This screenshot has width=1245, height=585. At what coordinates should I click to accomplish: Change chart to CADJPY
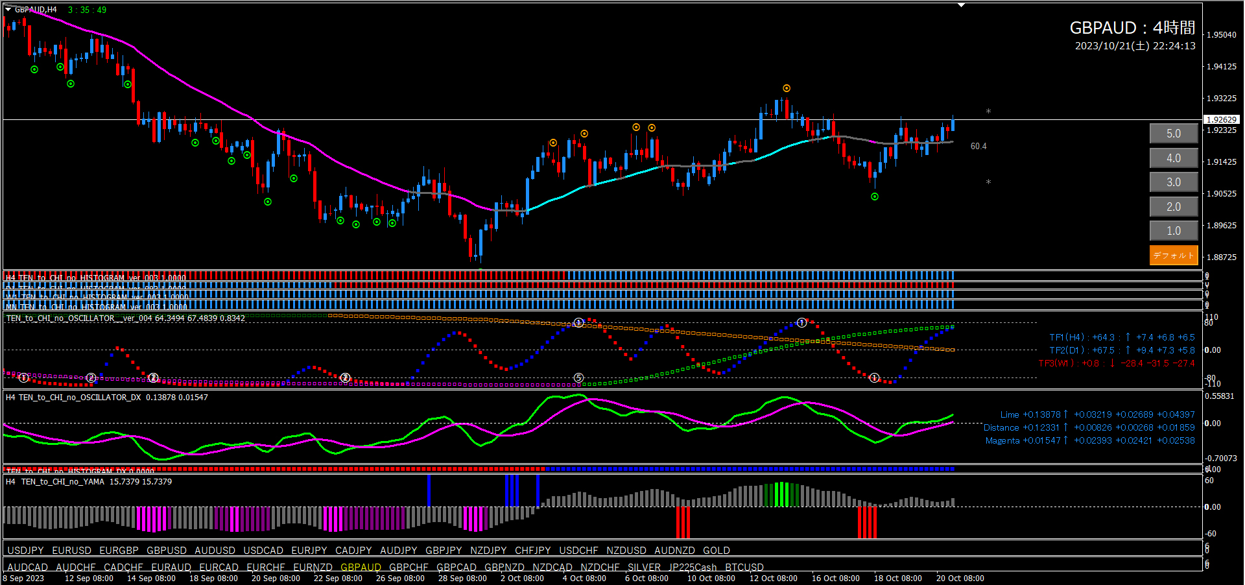(354, 551)
